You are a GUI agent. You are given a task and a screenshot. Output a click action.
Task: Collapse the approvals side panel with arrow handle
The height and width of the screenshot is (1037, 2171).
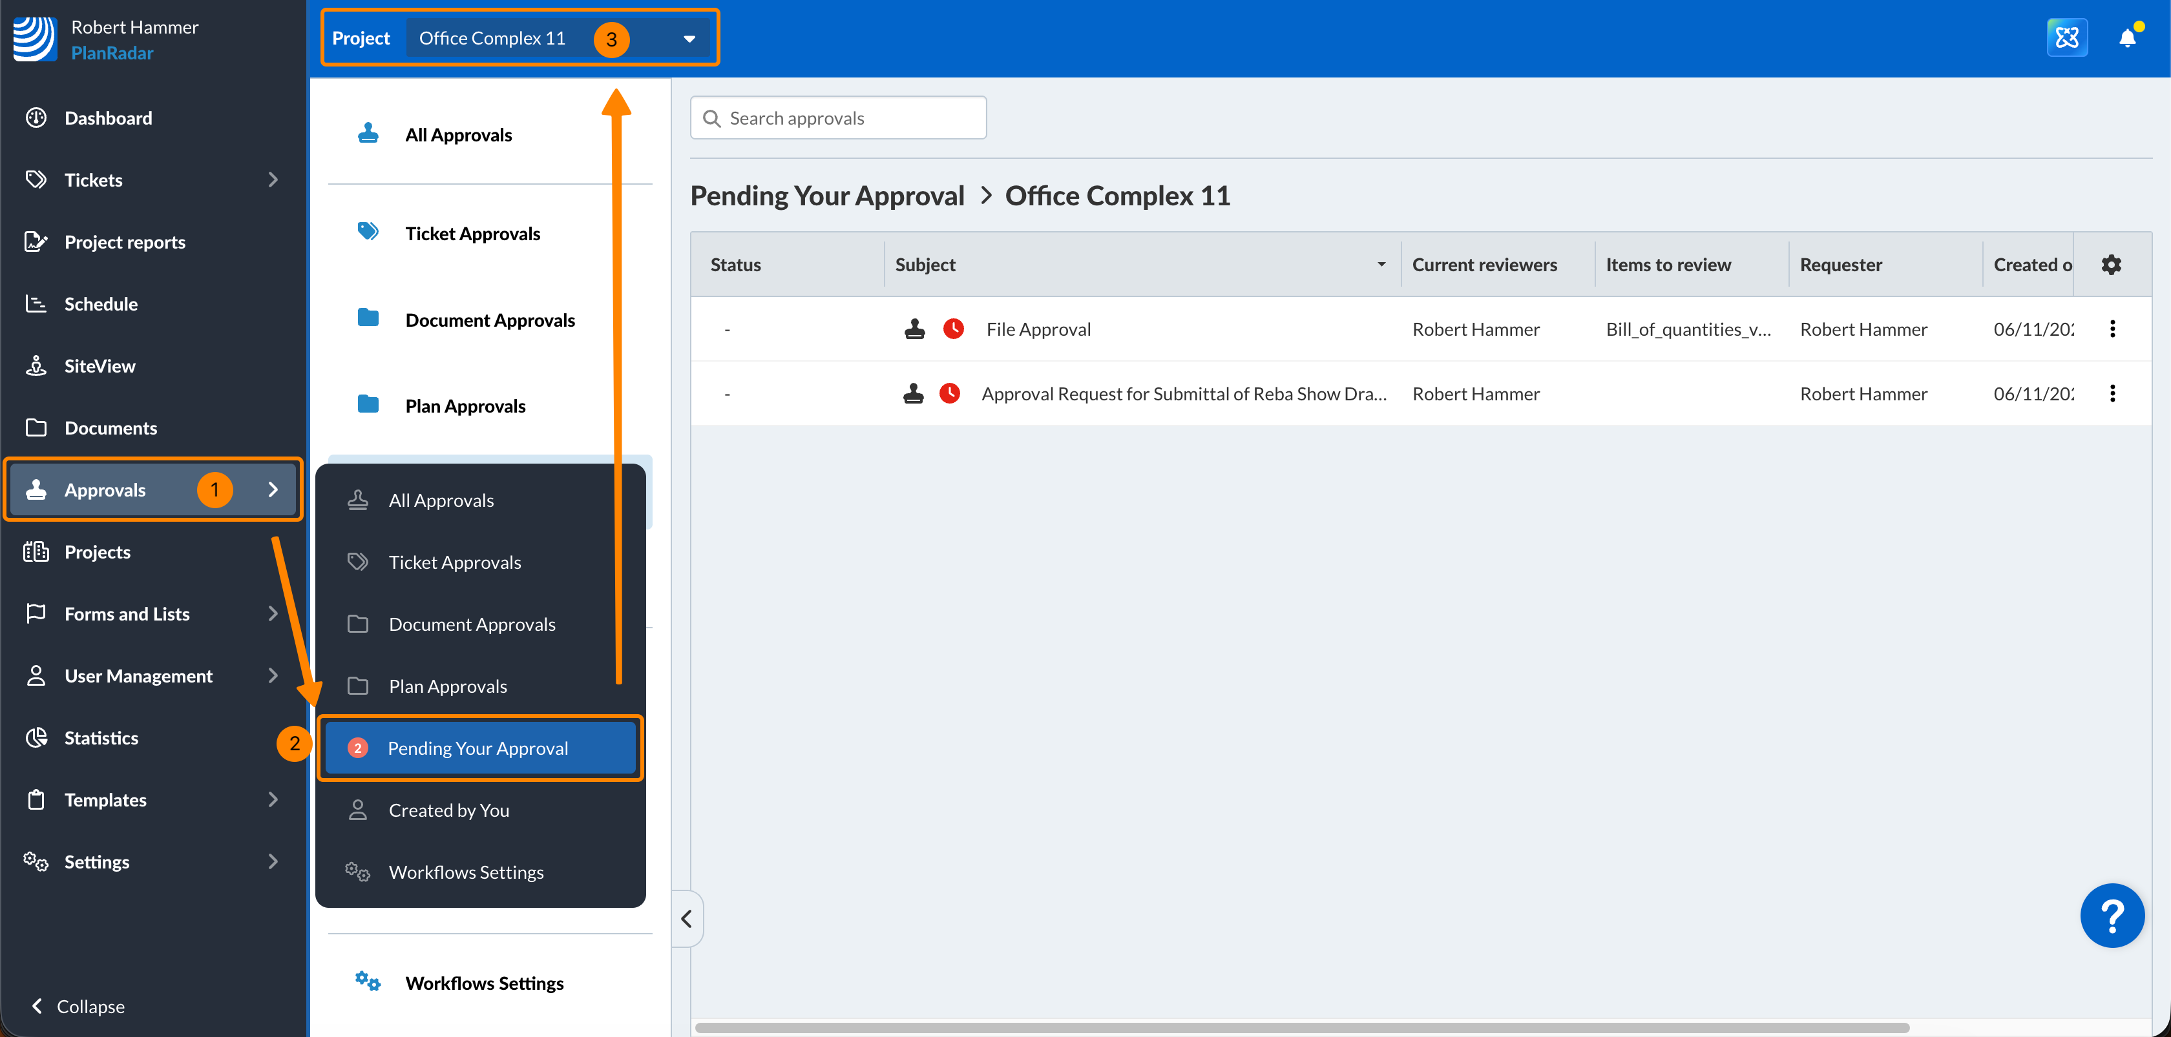point(687,918)
